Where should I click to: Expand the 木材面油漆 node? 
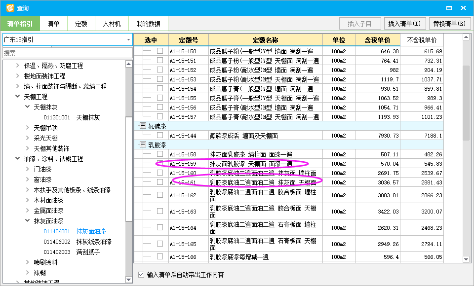click(28, 200)
